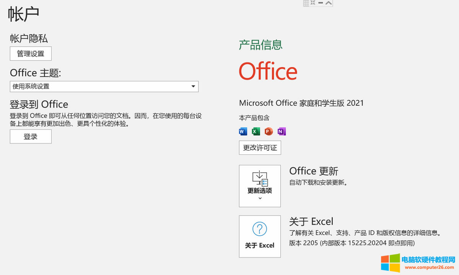Click the 管理设置 button under 帐户隐私
Viewport: 459px width, 275px height.
click(30, 53)
